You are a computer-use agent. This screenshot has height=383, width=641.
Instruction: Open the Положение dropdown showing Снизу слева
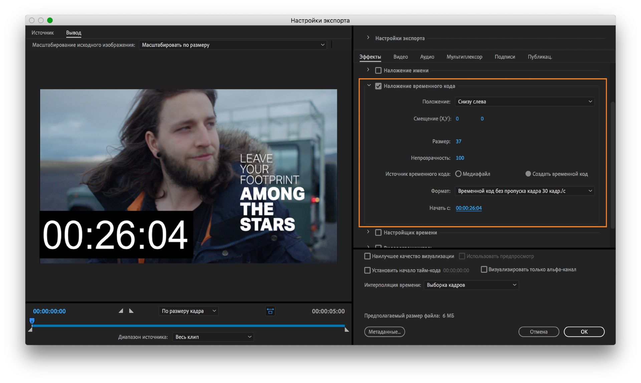point(524,101)
